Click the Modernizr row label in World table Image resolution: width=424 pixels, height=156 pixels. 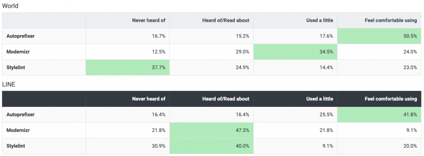[x=18, y=52]
